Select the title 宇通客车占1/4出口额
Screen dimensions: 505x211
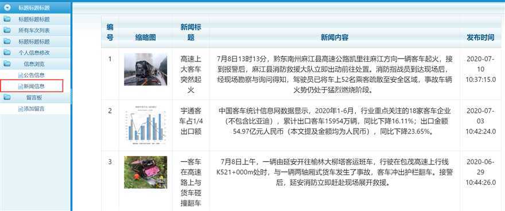[x=191, y=121]
